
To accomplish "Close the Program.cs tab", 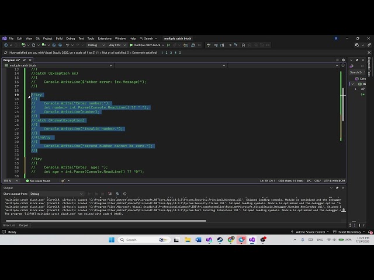I will 30,60.
